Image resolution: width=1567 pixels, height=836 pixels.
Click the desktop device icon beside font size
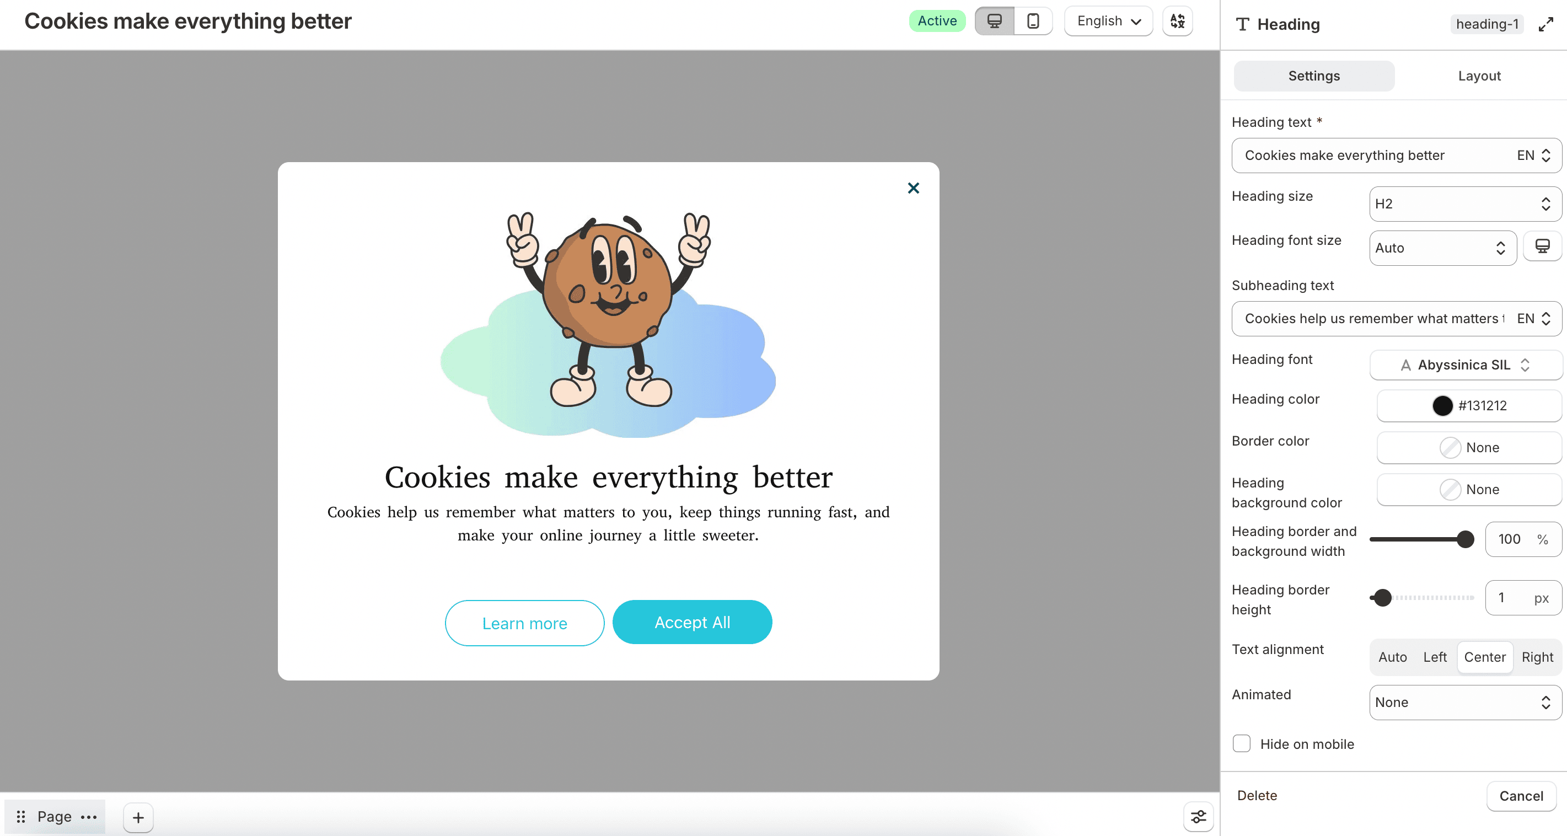(1542, 246)
